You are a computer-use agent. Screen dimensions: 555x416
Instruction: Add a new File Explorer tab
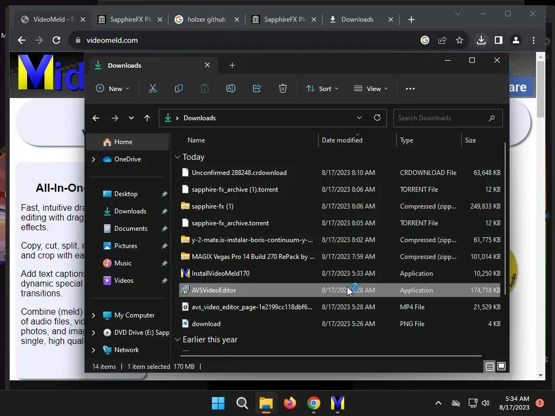(x=232, y=66)
